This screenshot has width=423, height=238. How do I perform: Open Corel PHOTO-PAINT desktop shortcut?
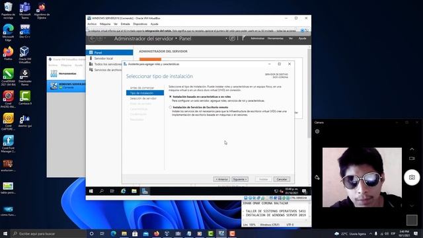[8, 99]
